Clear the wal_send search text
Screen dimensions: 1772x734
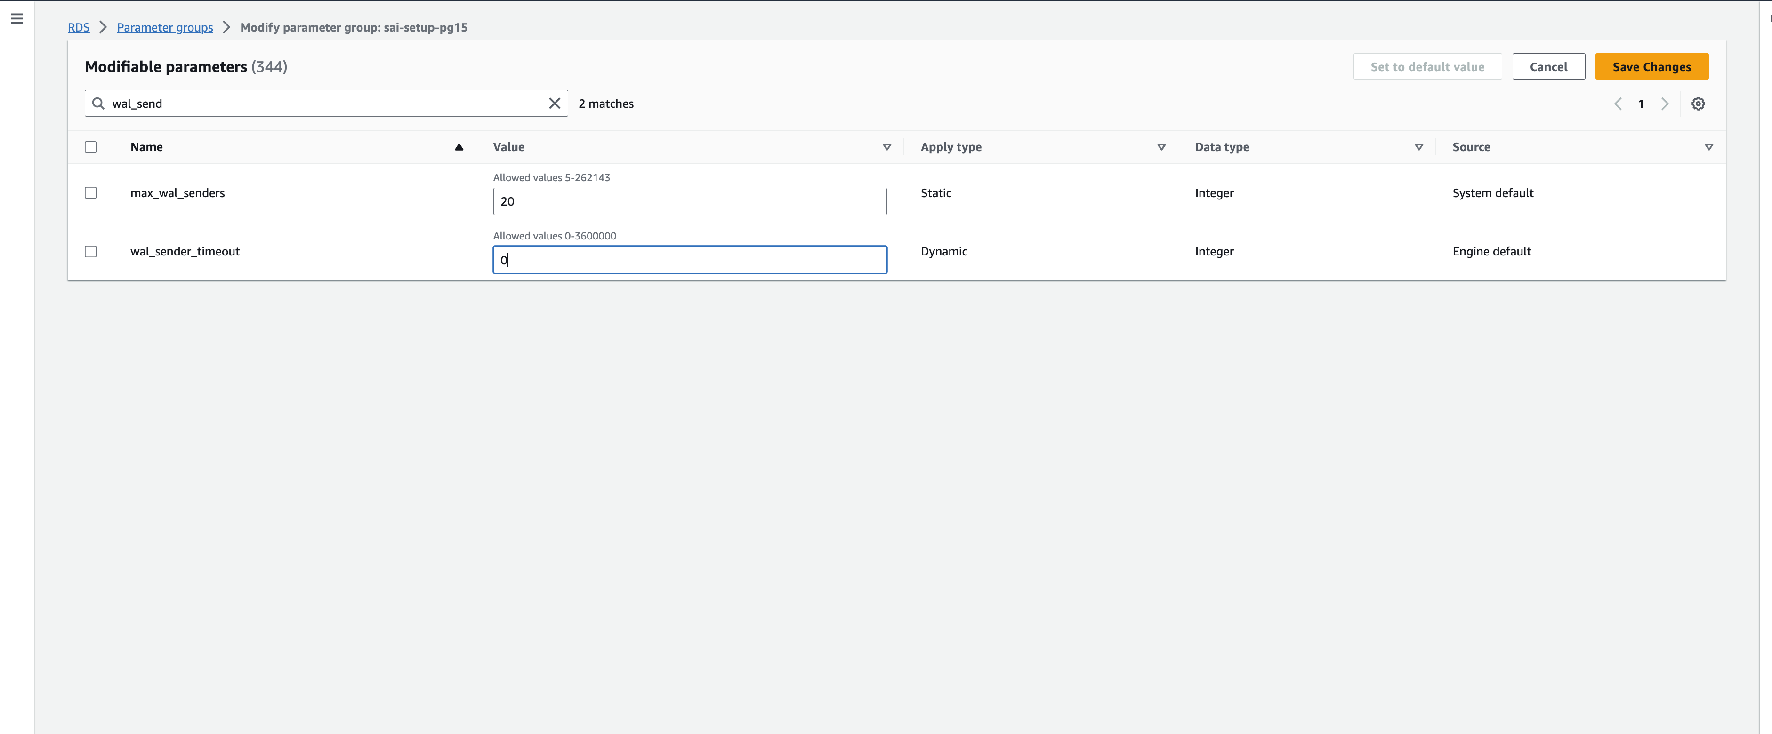click(x=554, y=103)
